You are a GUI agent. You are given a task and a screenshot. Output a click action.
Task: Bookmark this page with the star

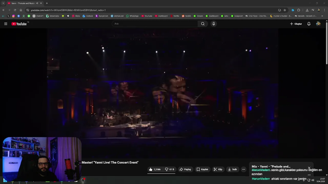285,10
